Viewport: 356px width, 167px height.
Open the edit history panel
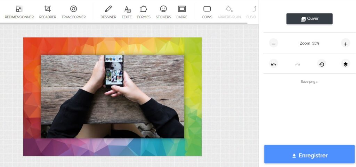click(x=322, y=64)
